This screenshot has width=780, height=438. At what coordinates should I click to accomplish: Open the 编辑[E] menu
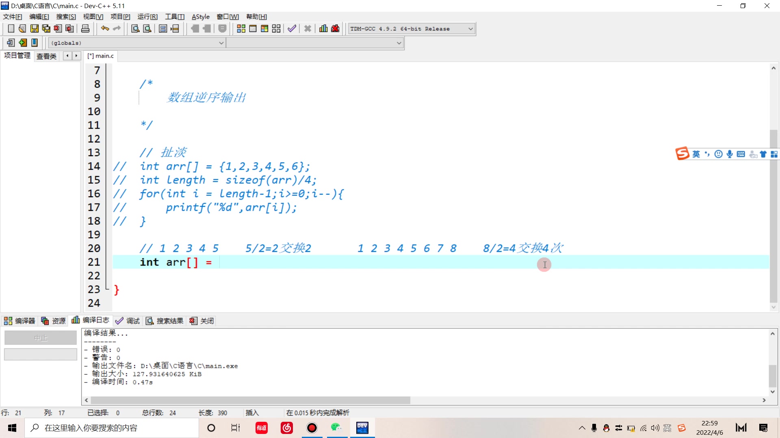pyautogui.click(x=39, y=17)
